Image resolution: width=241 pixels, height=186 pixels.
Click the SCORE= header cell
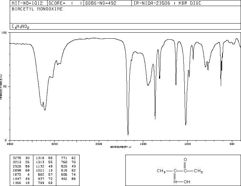pos(65,3)
